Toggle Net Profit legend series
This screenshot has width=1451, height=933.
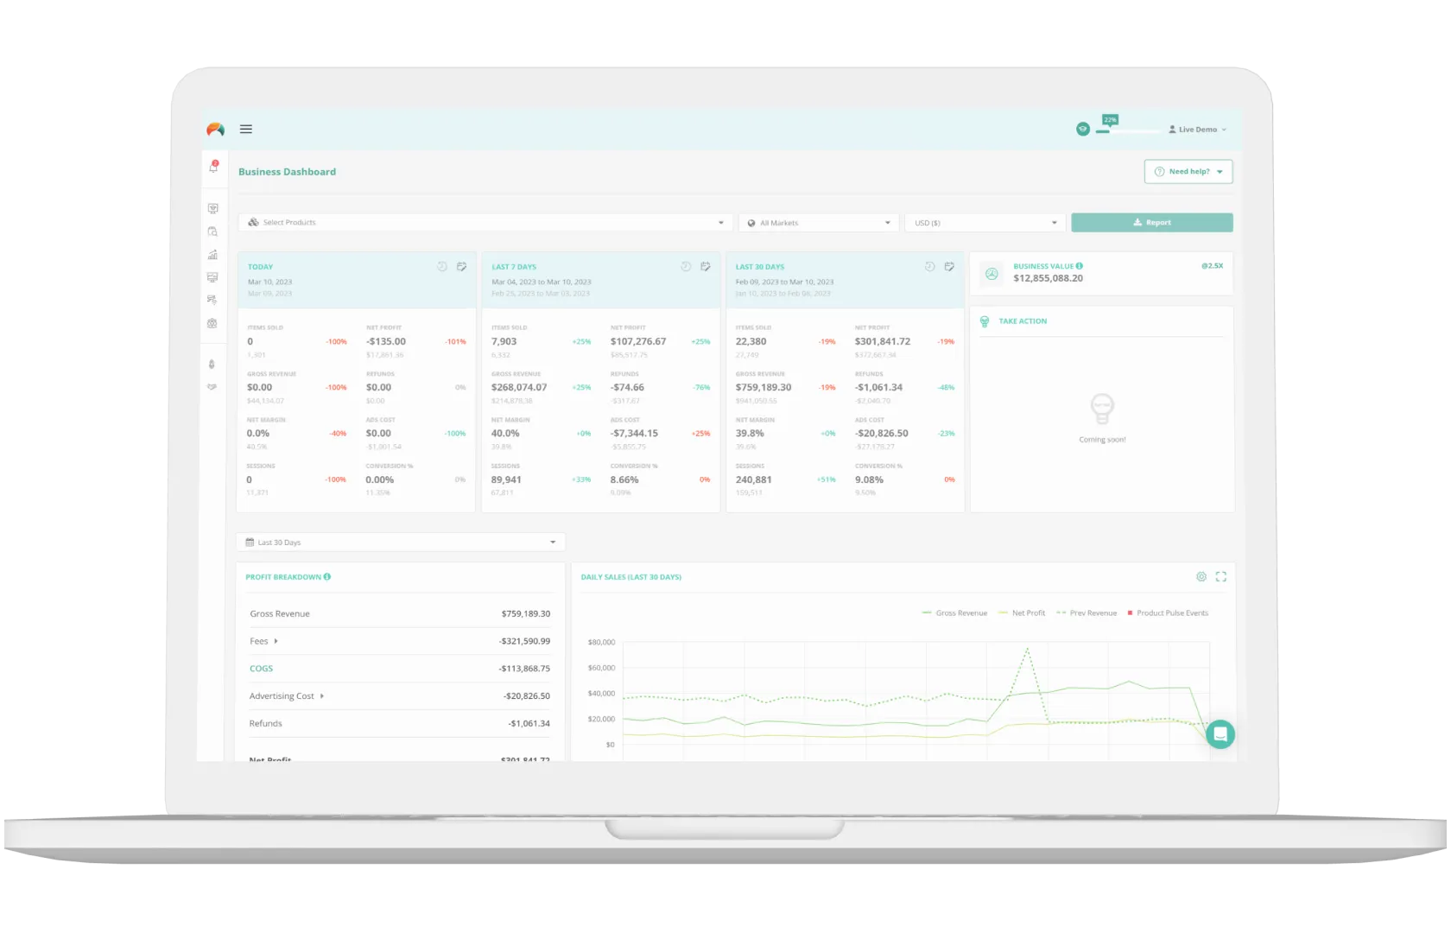[x=1022, y=613]
